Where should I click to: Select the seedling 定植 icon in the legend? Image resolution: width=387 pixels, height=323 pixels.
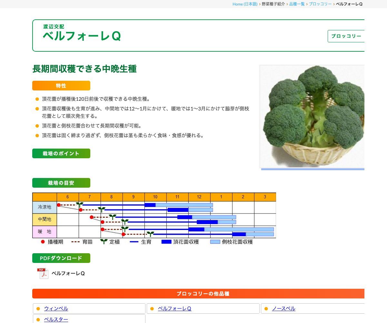(x=104, y=241)
